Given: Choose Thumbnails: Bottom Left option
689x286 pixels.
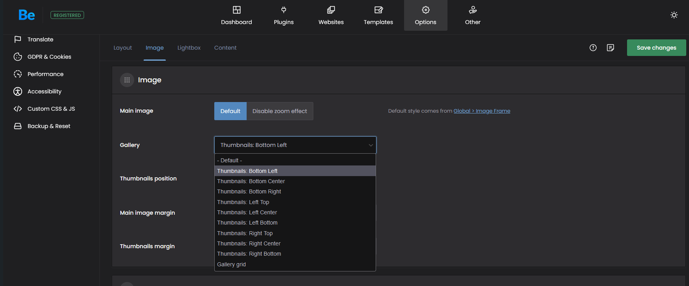Looking at the screenshot, I should 295,171.
